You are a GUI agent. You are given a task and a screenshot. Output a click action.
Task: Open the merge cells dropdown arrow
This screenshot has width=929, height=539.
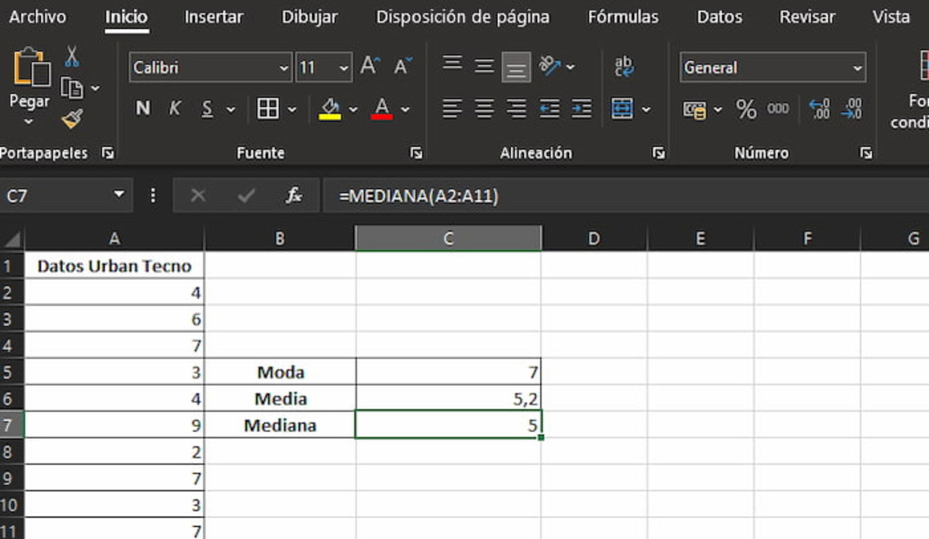coord(646,109)
